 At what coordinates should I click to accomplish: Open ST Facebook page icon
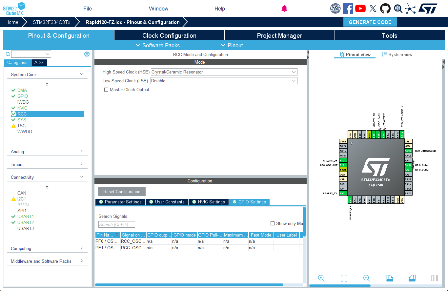[x=348, y=9]
